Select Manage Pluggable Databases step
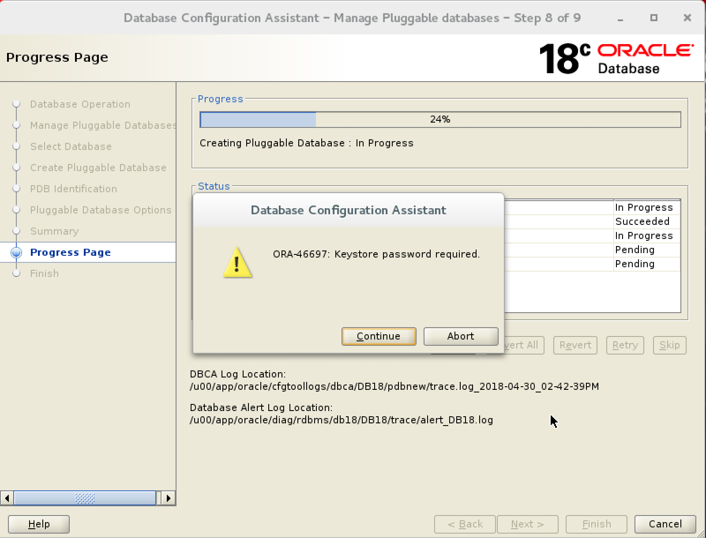 [103, 125]
